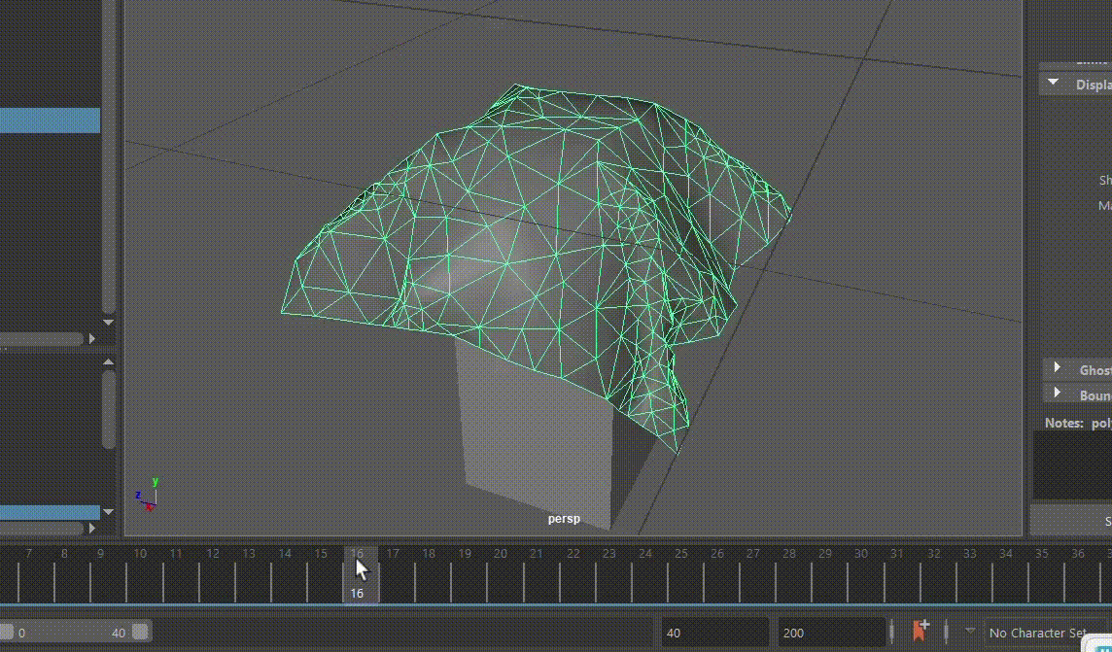This screenshot has width=1112, height=652.
Task: Collapse the Display section
Action: click(1053, 84)
